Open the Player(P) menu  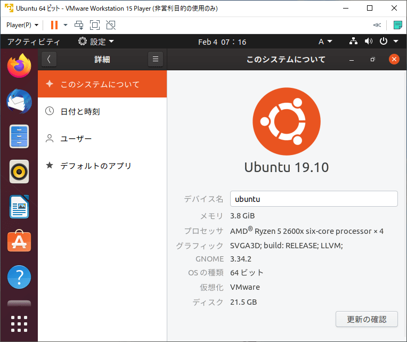pos(22,25)
